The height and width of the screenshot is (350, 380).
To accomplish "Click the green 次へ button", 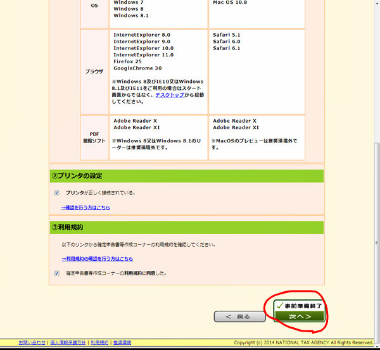I will coord(300,316).
